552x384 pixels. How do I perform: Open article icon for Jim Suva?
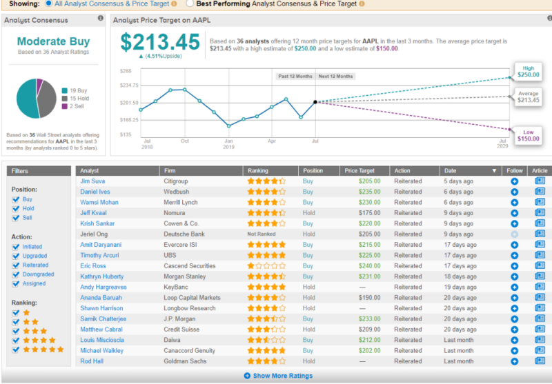coord(540,181)
